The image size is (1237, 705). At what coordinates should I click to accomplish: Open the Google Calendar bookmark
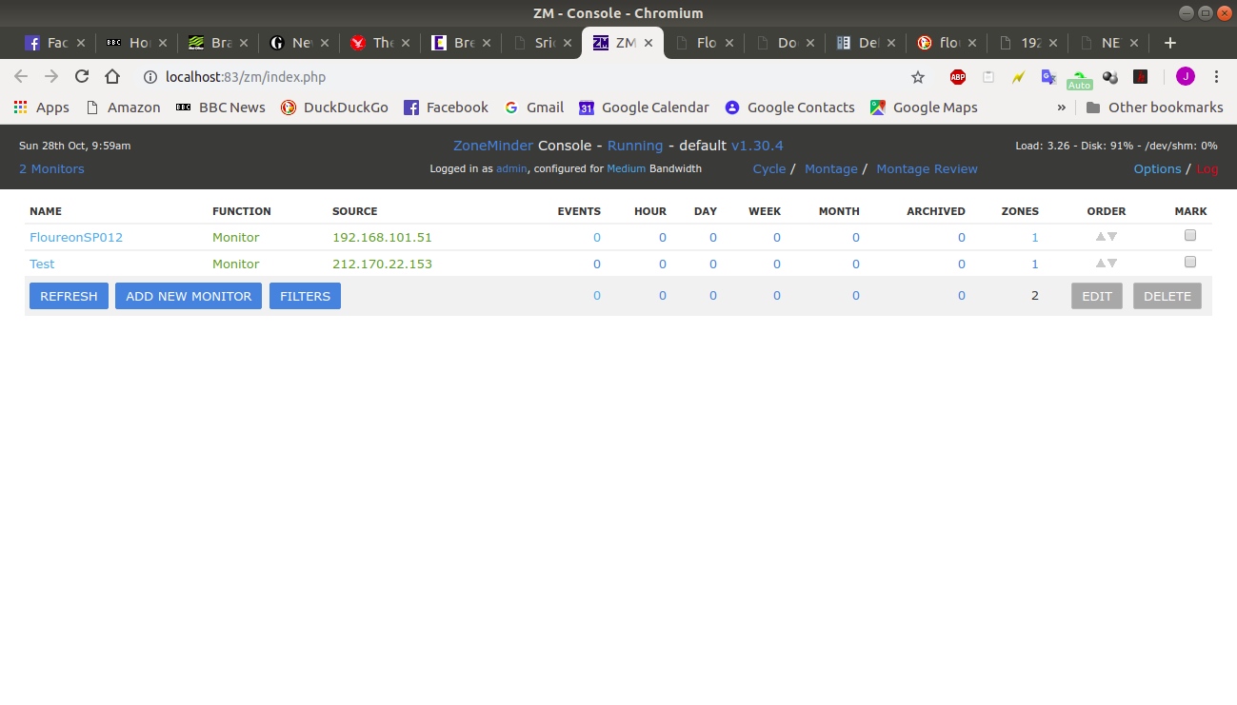point(644,108)
